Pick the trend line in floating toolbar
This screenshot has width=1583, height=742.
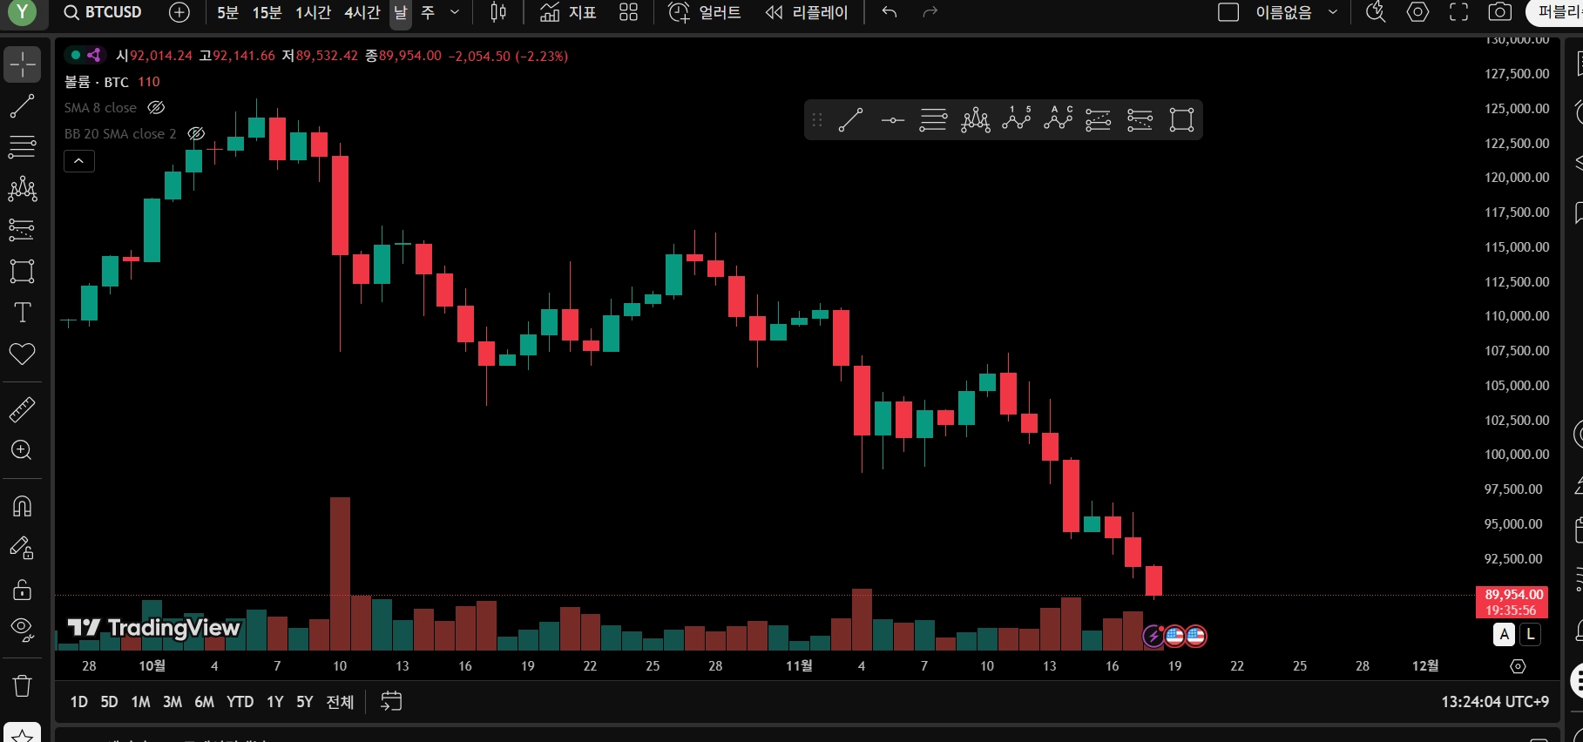click(x=850, y=120)
